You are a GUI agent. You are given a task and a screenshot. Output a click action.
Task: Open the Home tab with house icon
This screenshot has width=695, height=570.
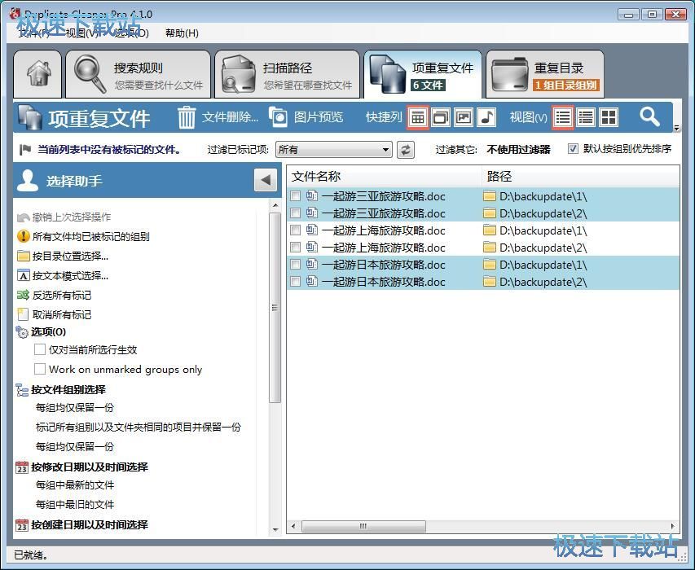(37, 74)
